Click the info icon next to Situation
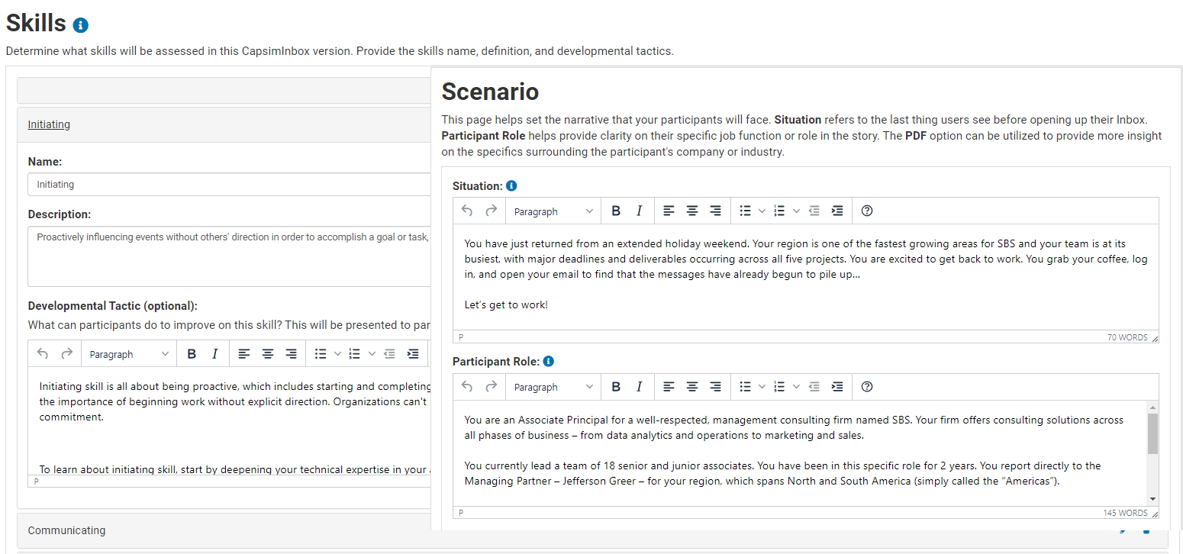The width and height of the screenshot is (1183, 554). tap(511, 185)
